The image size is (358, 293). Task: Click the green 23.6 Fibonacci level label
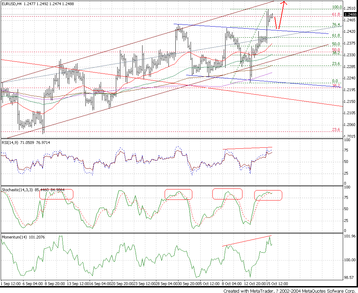tap(336, 64)
